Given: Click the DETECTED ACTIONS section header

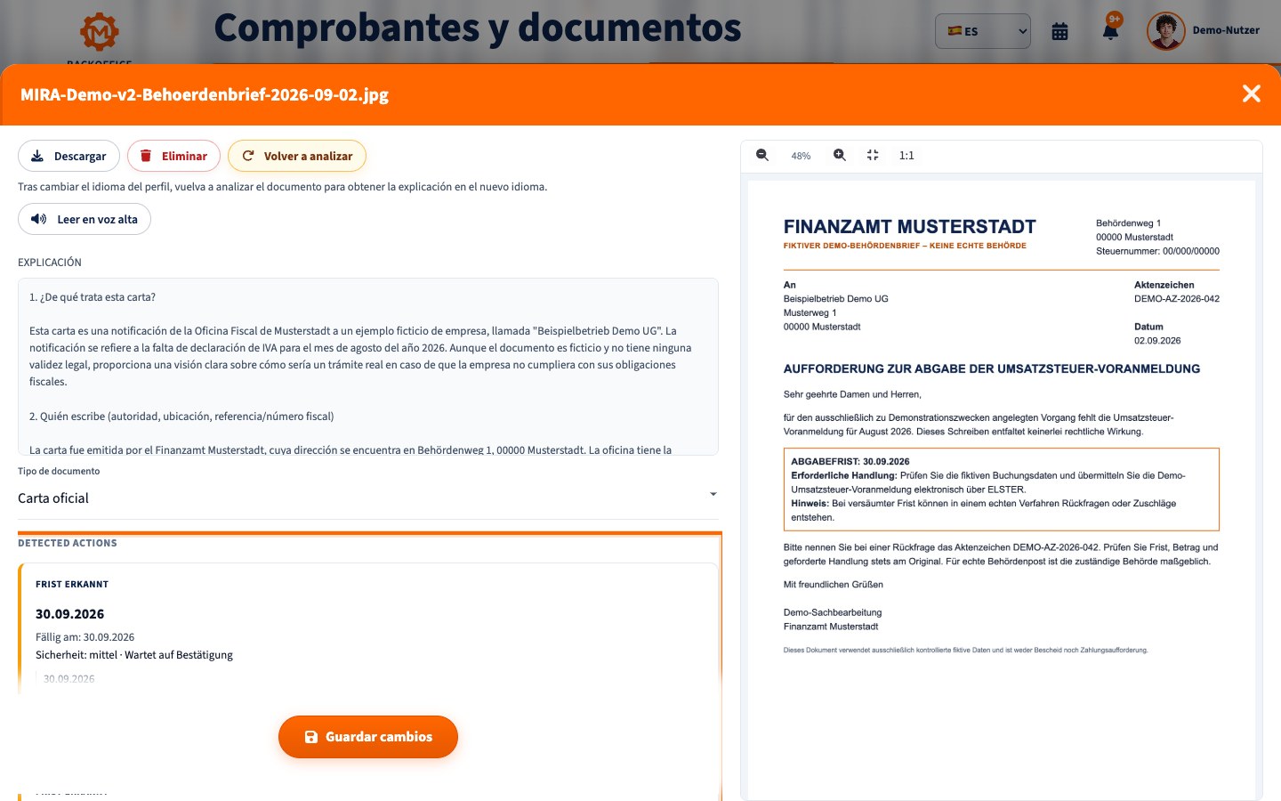Looking at the screenshot, I should click(68, 543).
